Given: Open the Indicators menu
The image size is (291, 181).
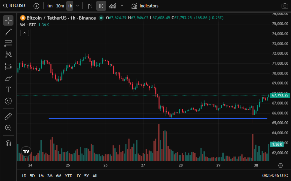Looking at the screenshot, I should coord(145,6).
